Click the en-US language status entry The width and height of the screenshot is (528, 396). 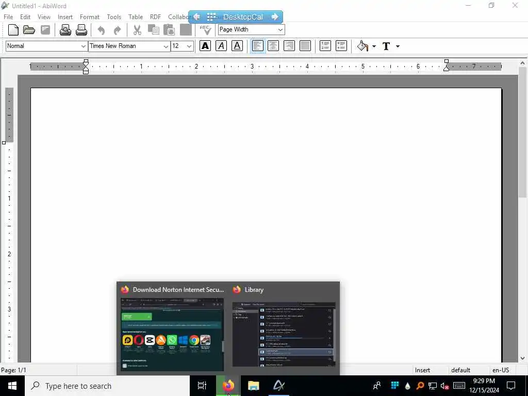pos(501,370)
